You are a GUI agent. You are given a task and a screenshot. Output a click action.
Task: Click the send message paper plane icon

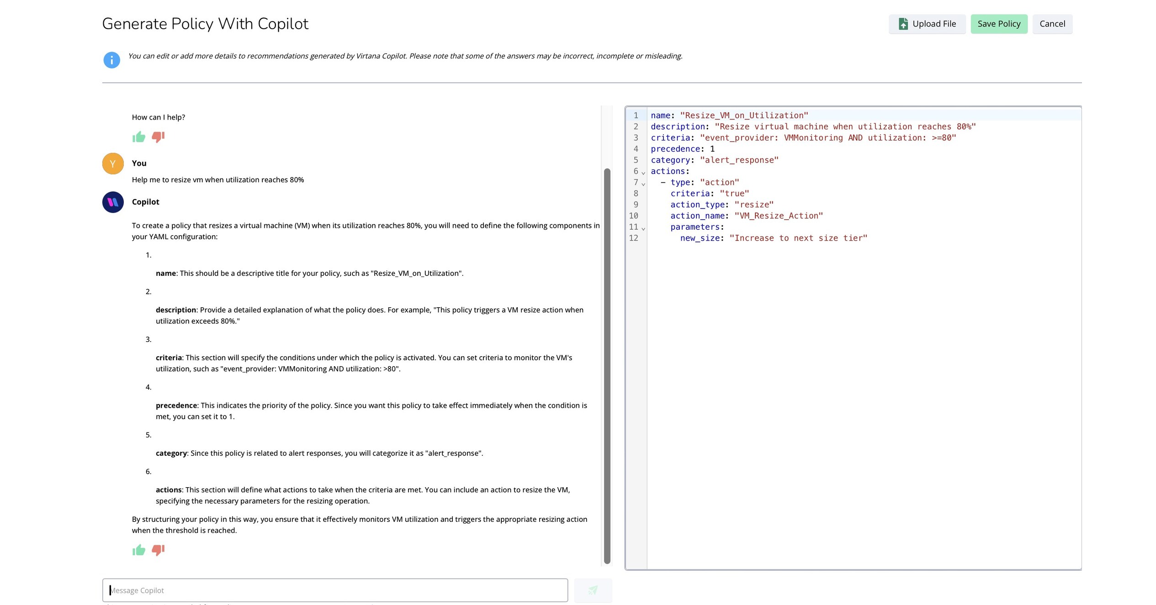tap(593, 590)
